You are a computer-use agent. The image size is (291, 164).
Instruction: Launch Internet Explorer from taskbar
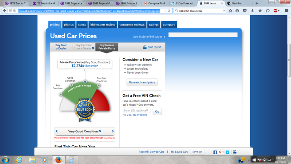pos(19,160)
